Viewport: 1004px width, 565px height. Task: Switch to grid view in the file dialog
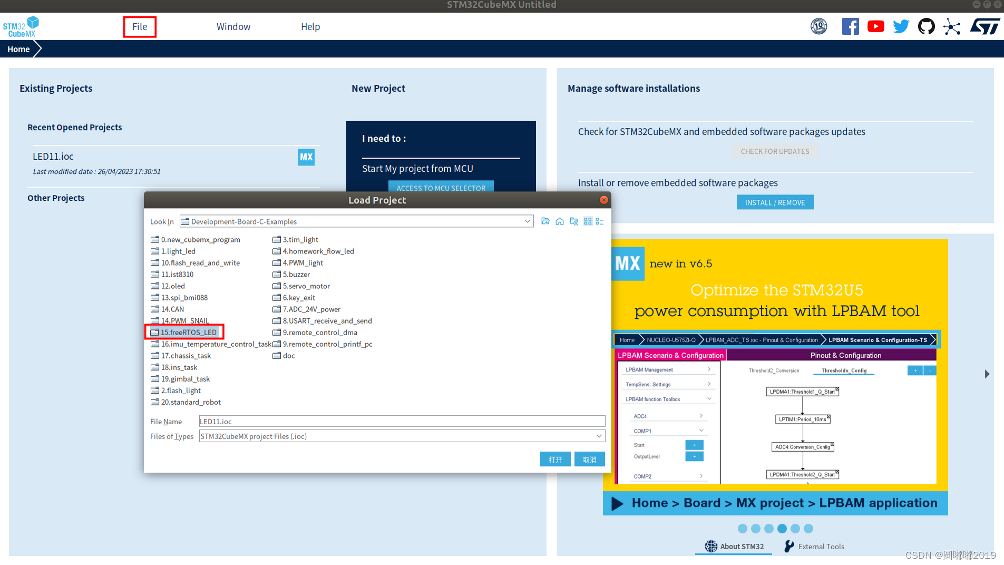click(x=588, y=221)
